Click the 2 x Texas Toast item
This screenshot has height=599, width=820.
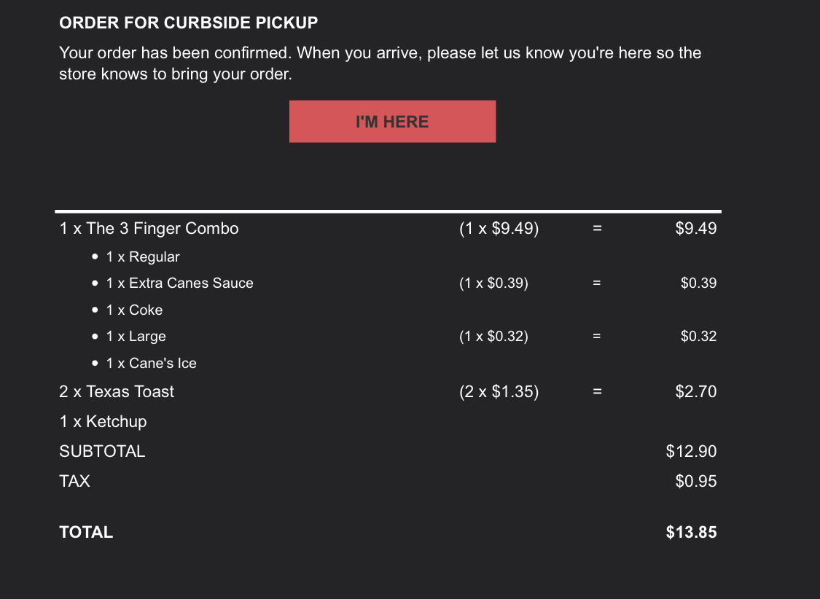pos(117,392)
